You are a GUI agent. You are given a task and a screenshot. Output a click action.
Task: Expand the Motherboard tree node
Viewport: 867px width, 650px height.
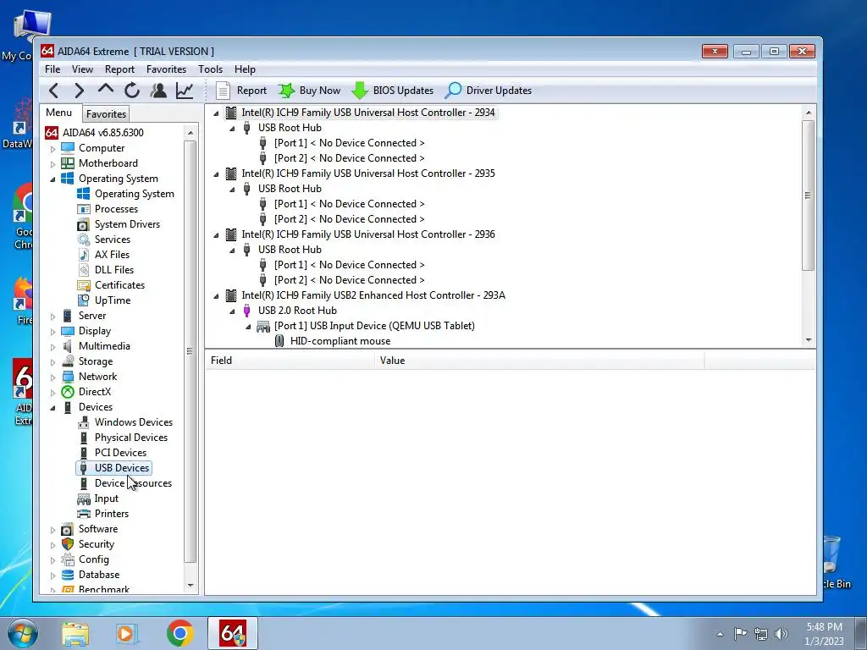53,163
